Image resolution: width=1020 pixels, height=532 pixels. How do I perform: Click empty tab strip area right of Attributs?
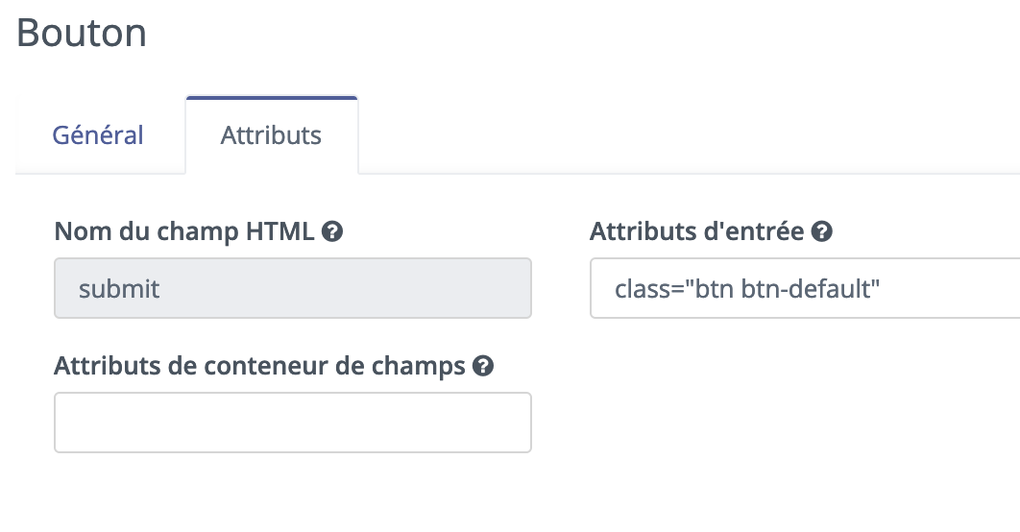point(689,135)
